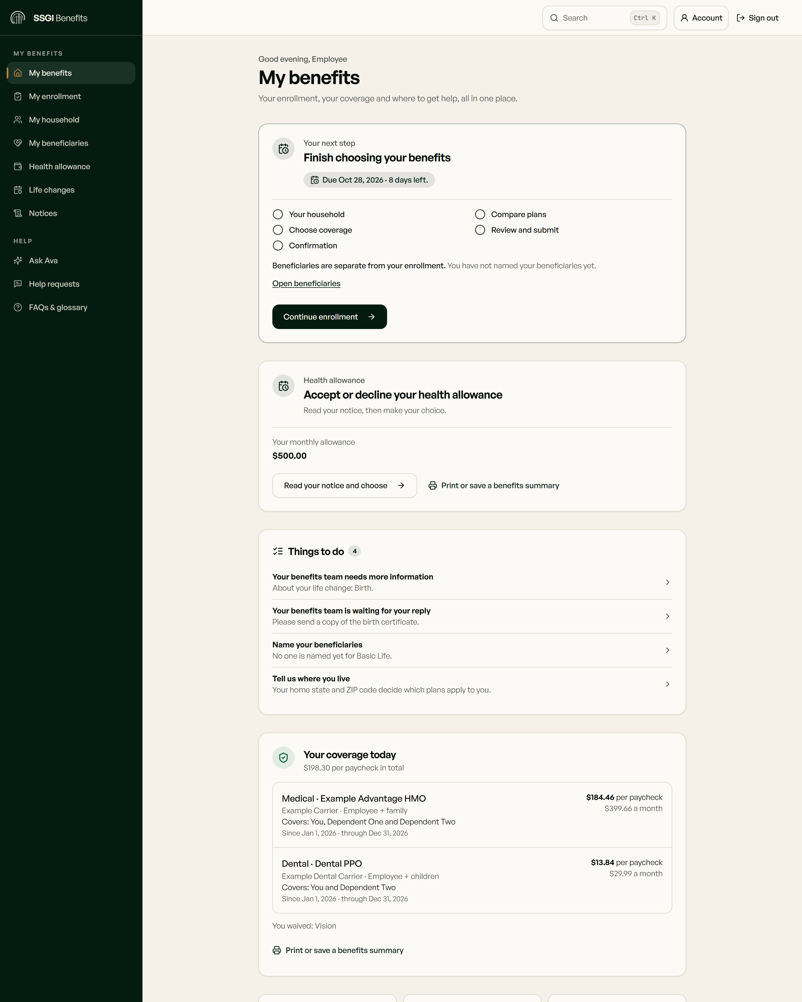Click the magnifier icon in the search box

pyautogui.click(x=554, y=18)
